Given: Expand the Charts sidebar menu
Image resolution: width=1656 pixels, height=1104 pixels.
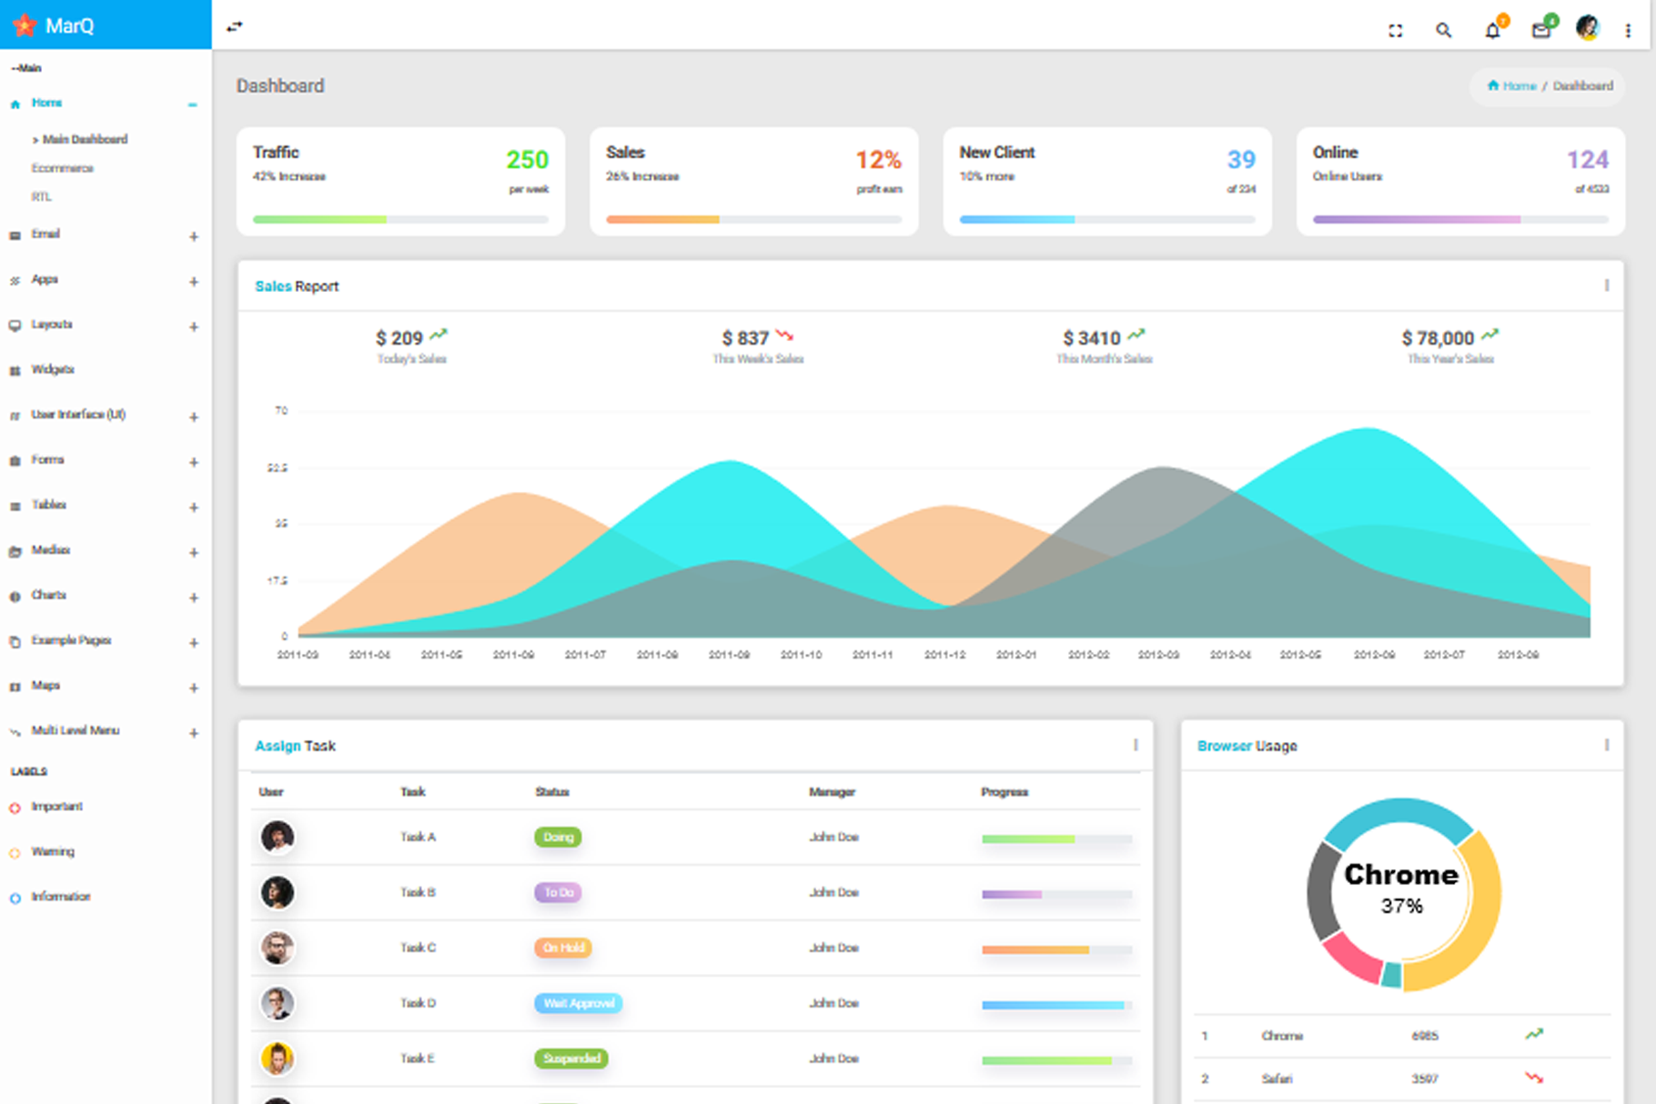Looking at the screenshot, I should point(193,597).
